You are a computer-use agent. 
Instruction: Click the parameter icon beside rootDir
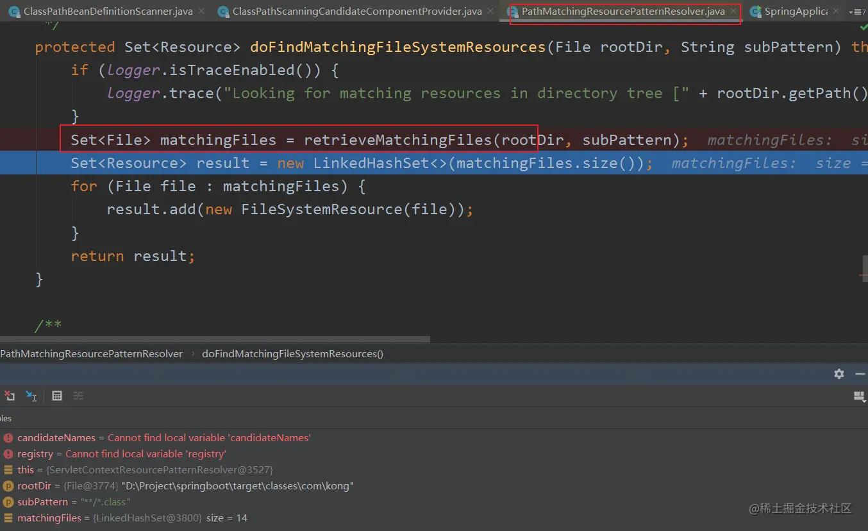(8, 486)
